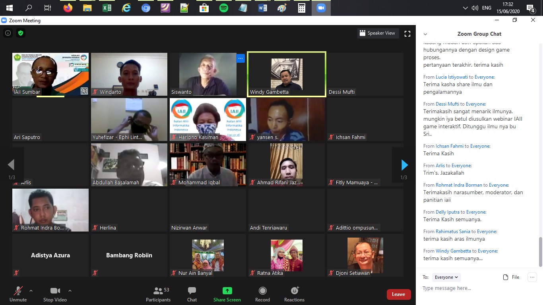This screenshot has height=305, width=543.
Task: Expand audio options arrow beside Unmute
Action: point(31,291)
